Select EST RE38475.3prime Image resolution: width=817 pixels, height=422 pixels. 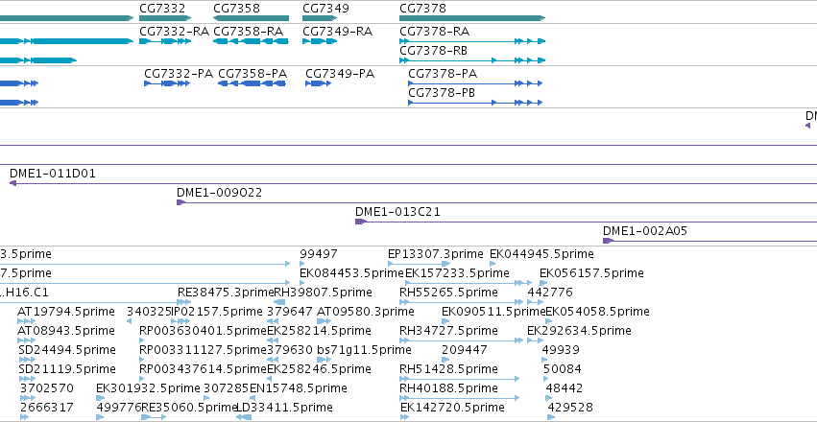coord(226,293)
